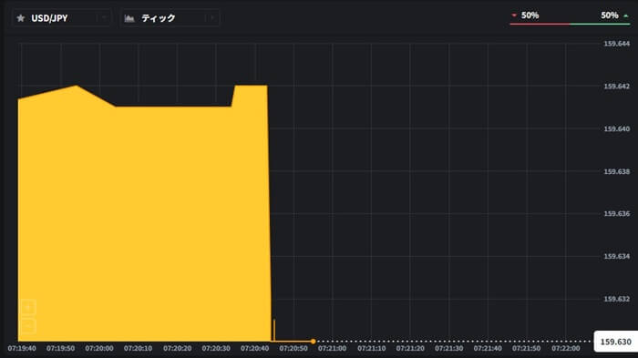The height and width of the screenshot is (358, 638).
Task: Click the 159.634 price axis label
Action: [616, 256]
